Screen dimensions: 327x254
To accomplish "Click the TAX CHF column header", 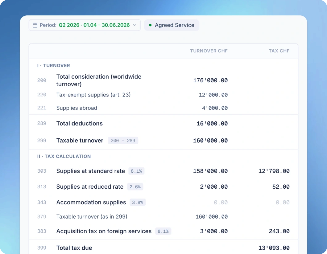I will pos(279,51).
